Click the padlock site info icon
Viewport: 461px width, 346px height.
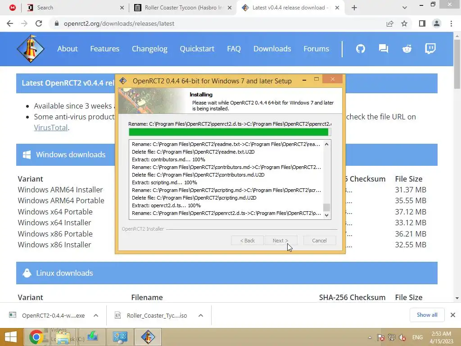click(x=57, y=23)
